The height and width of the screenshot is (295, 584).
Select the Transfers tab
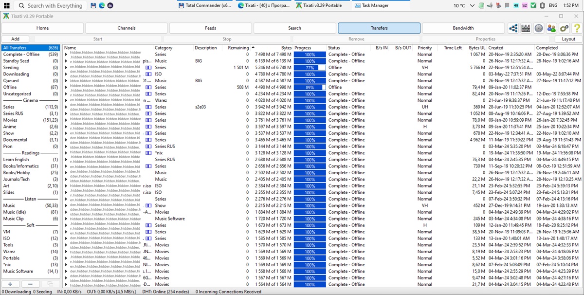379,28
